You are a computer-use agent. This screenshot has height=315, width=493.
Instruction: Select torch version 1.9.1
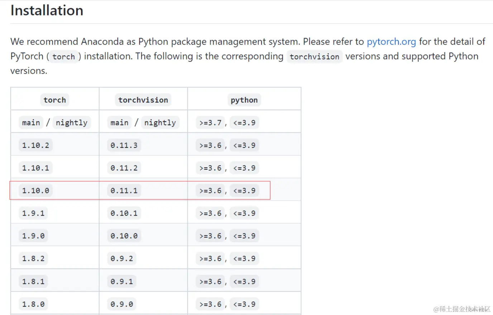point(33,213)
